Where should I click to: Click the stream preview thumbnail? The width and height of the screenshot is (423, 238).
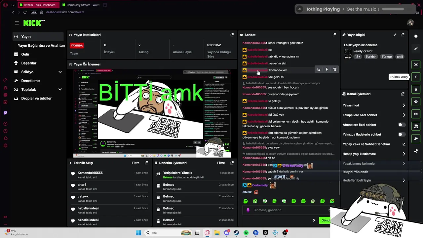pos(152,113)
